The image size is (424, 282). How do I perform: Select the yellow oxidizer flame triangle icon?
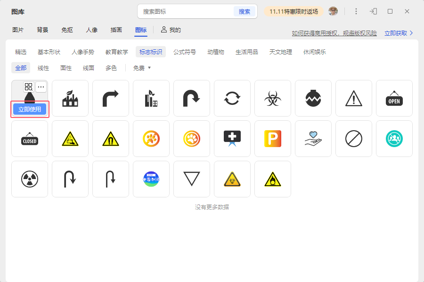[x=273, y=179]
